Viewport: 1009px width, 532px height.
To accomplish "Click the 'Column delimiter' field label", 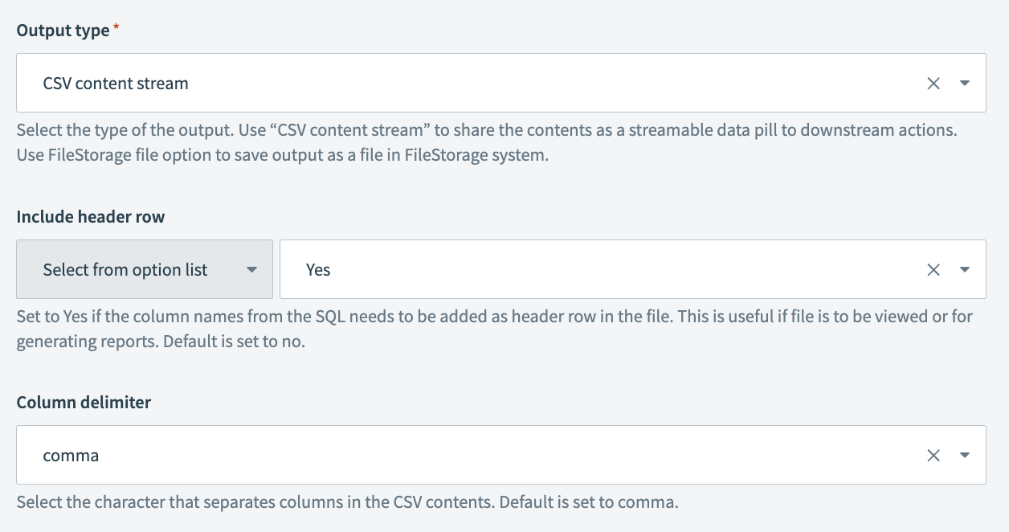I will [84, 403].
